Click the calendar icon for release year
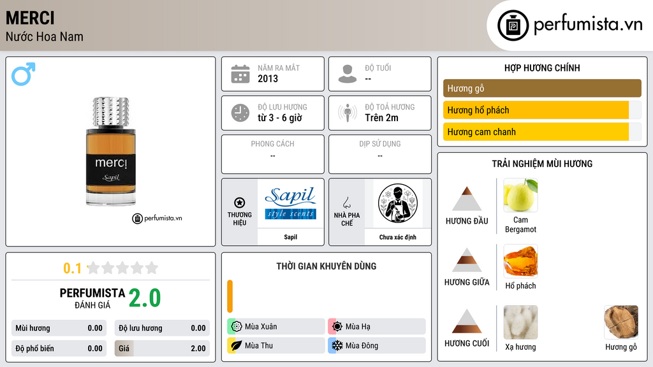The image size is (653, 367). click(x=240, y=74)
